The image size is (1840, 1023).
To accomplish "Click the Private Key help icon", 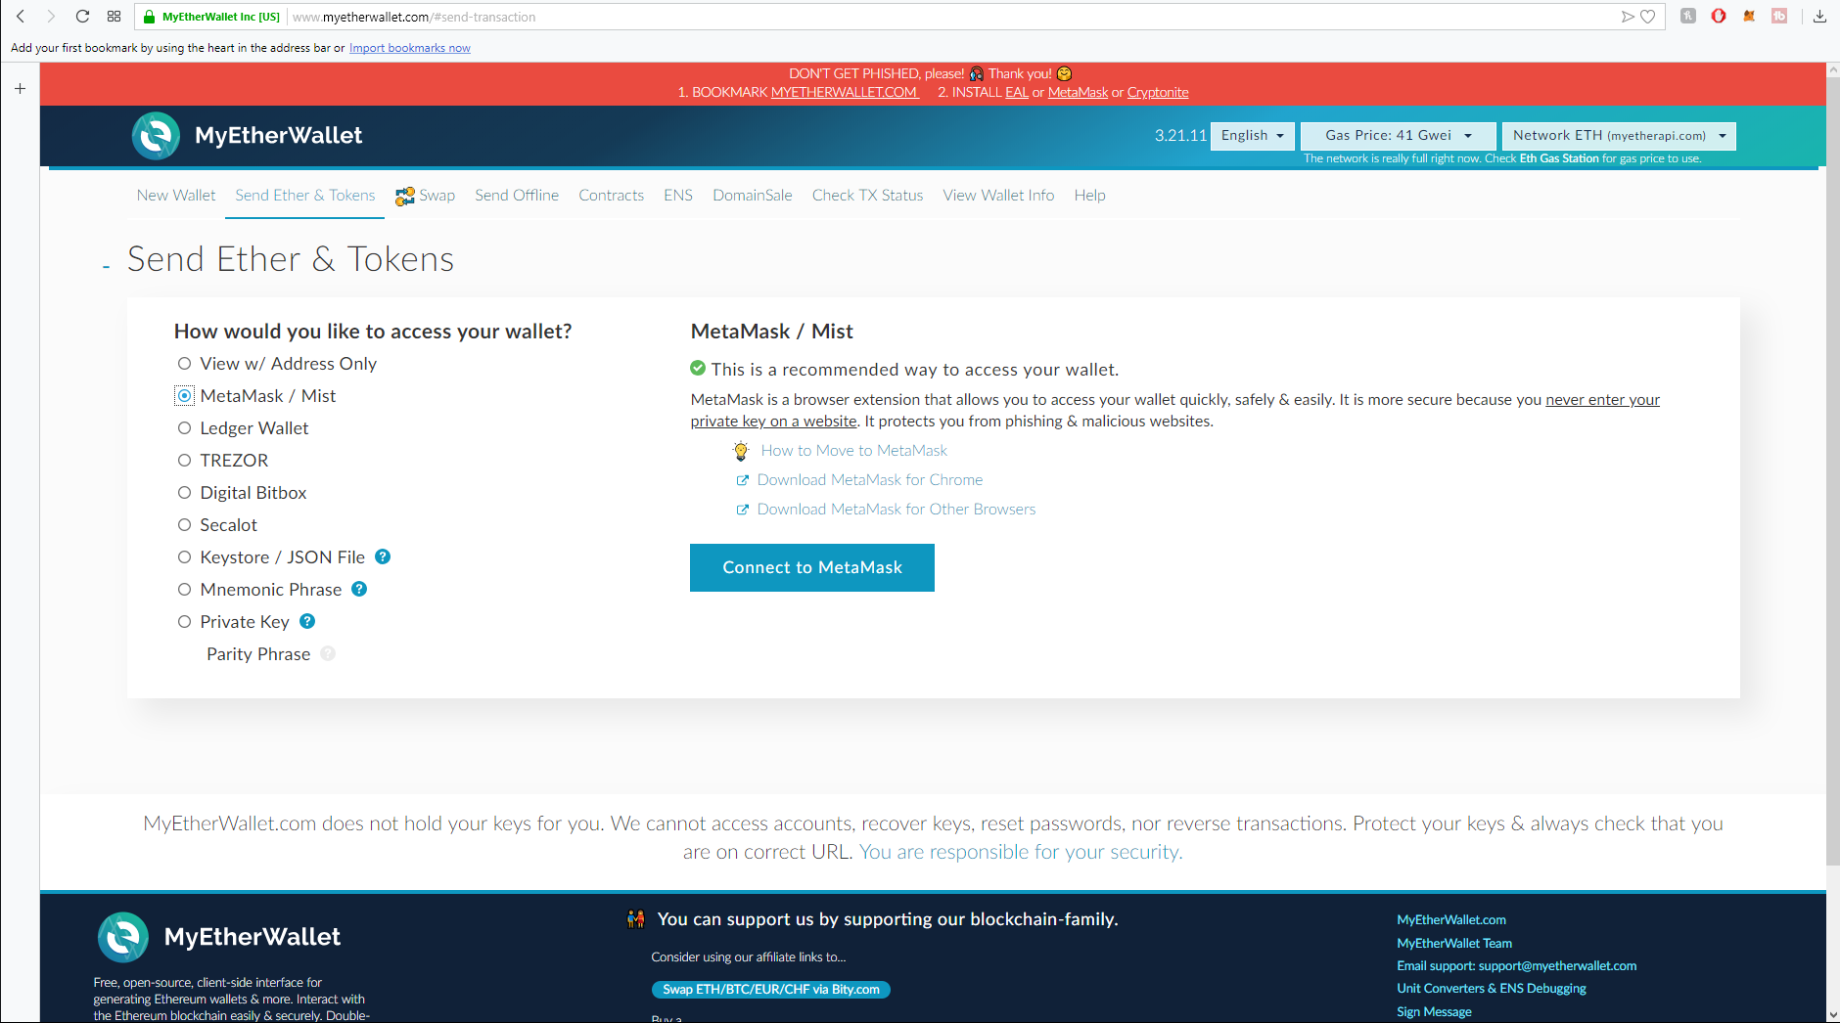I will coord(307,621).
